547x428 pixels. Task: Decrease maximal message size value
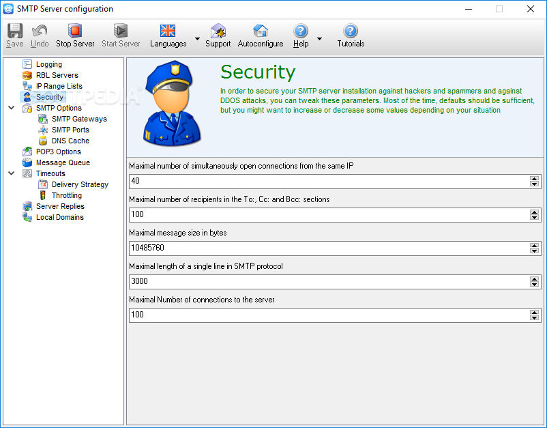[534, 251]
